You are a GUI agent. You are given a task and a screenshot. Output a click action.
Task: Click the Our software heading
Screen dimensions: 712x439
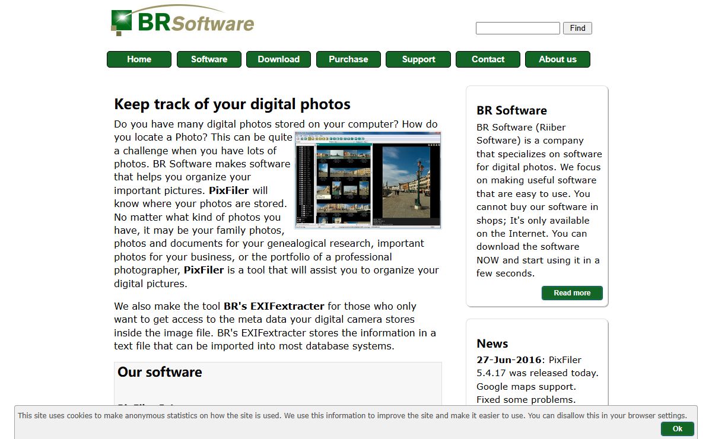pyautogui.click(x=160, y=372)
